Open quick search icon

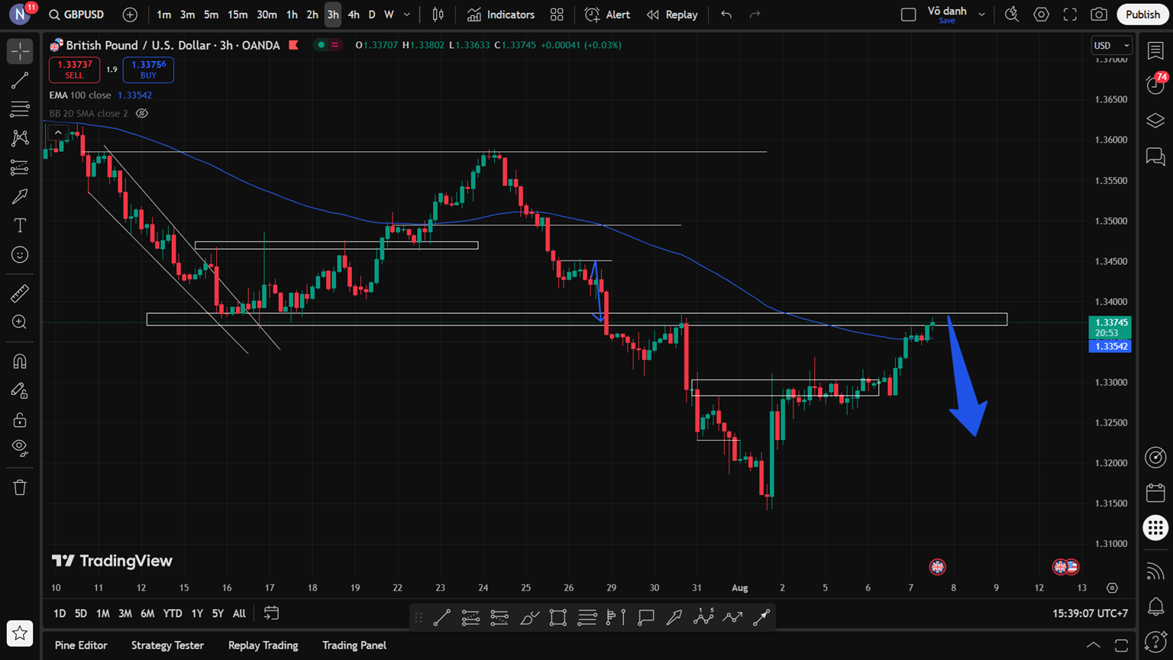[x=1012, y=15]
